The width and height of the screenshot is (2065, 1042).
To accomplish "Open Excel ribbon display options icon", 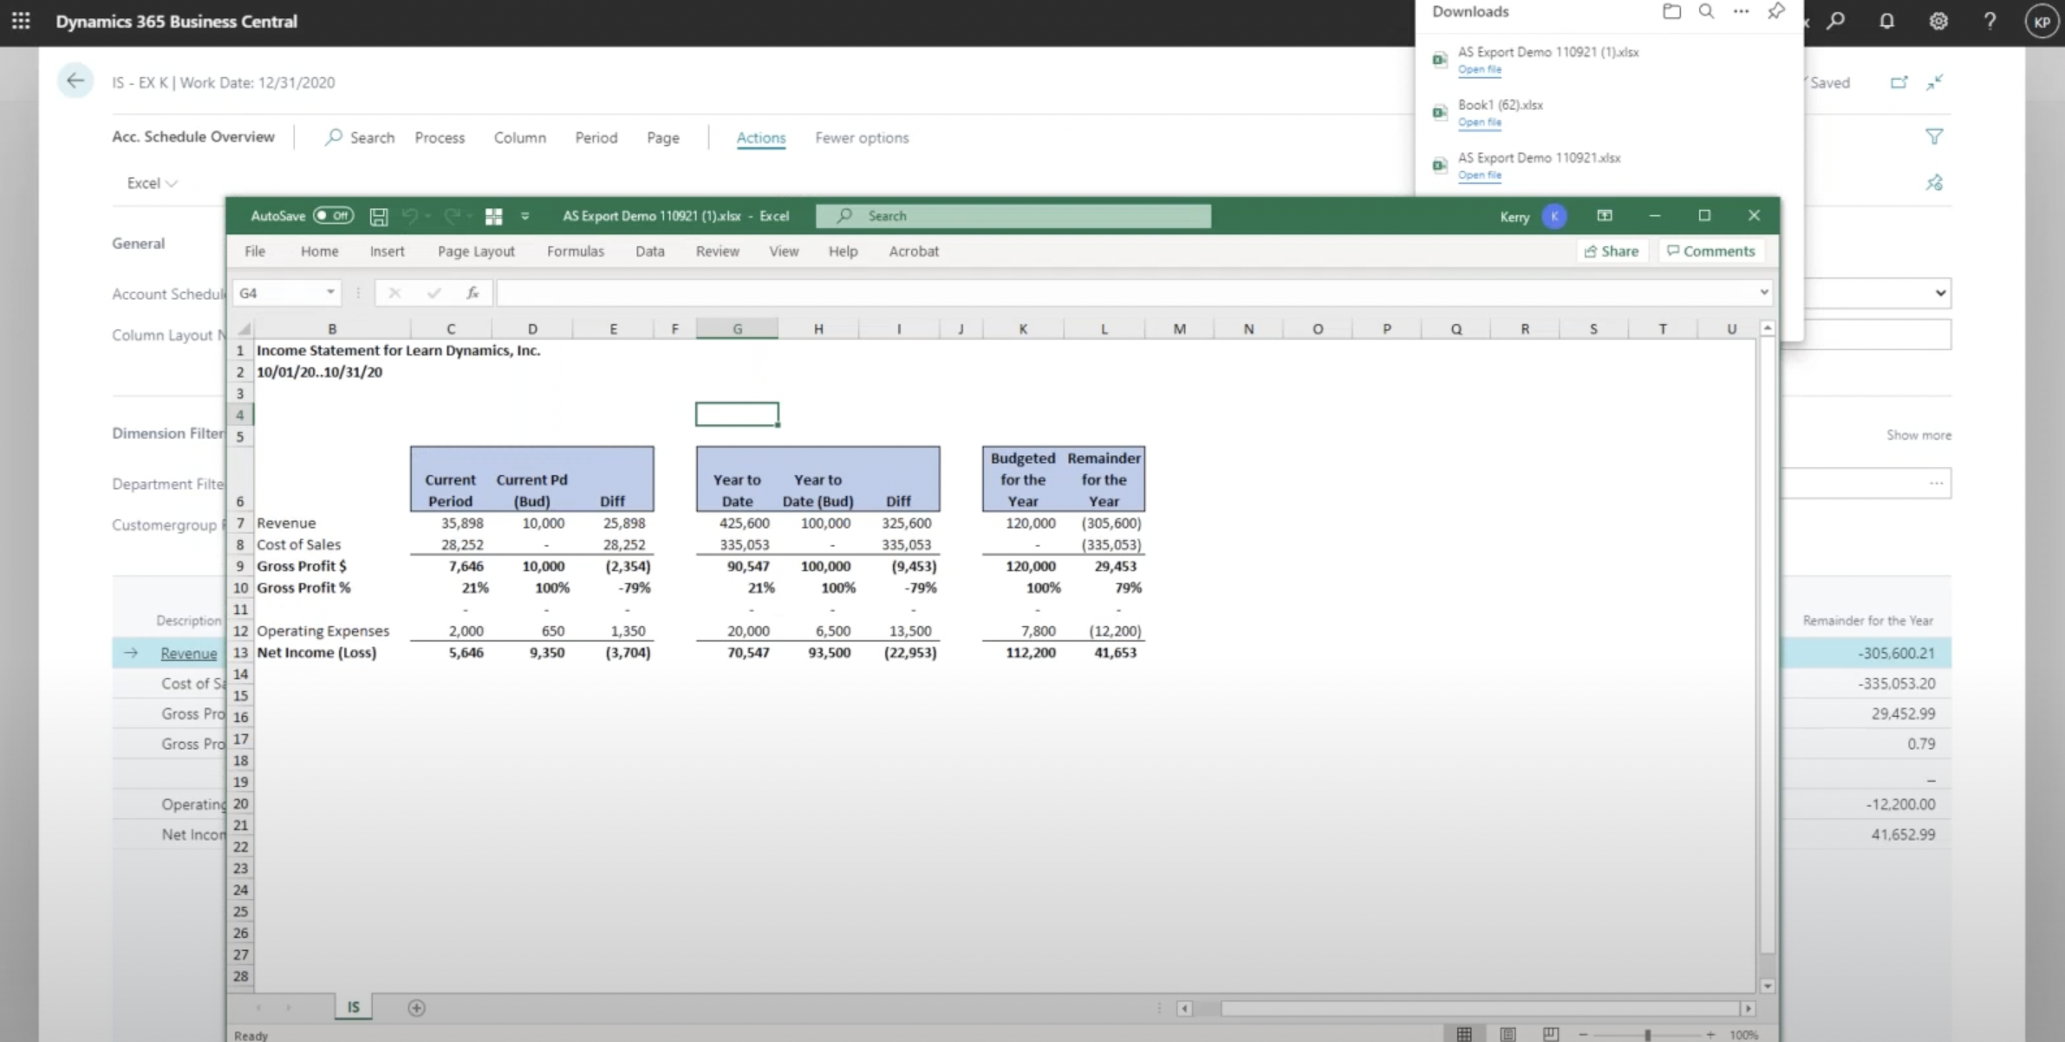I will click(1605, 215).
